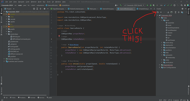Collapse the Tasks node in Gradle panel
This screenshot has width=190, height=101.
point(159,18)
